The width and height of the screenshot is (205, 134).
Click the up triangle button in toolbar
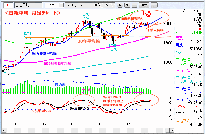point(120,5)
